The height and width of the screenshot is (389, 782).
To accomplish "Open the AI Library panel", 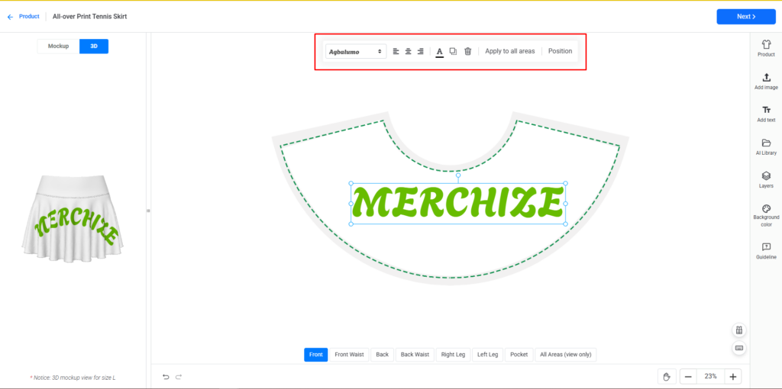I will 766,146.
